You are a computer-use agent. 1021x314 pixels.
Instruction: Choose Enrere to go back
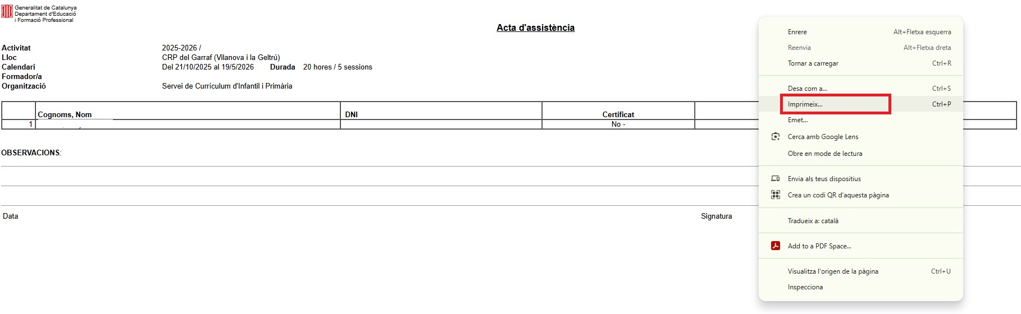click(x=797, y=32)
